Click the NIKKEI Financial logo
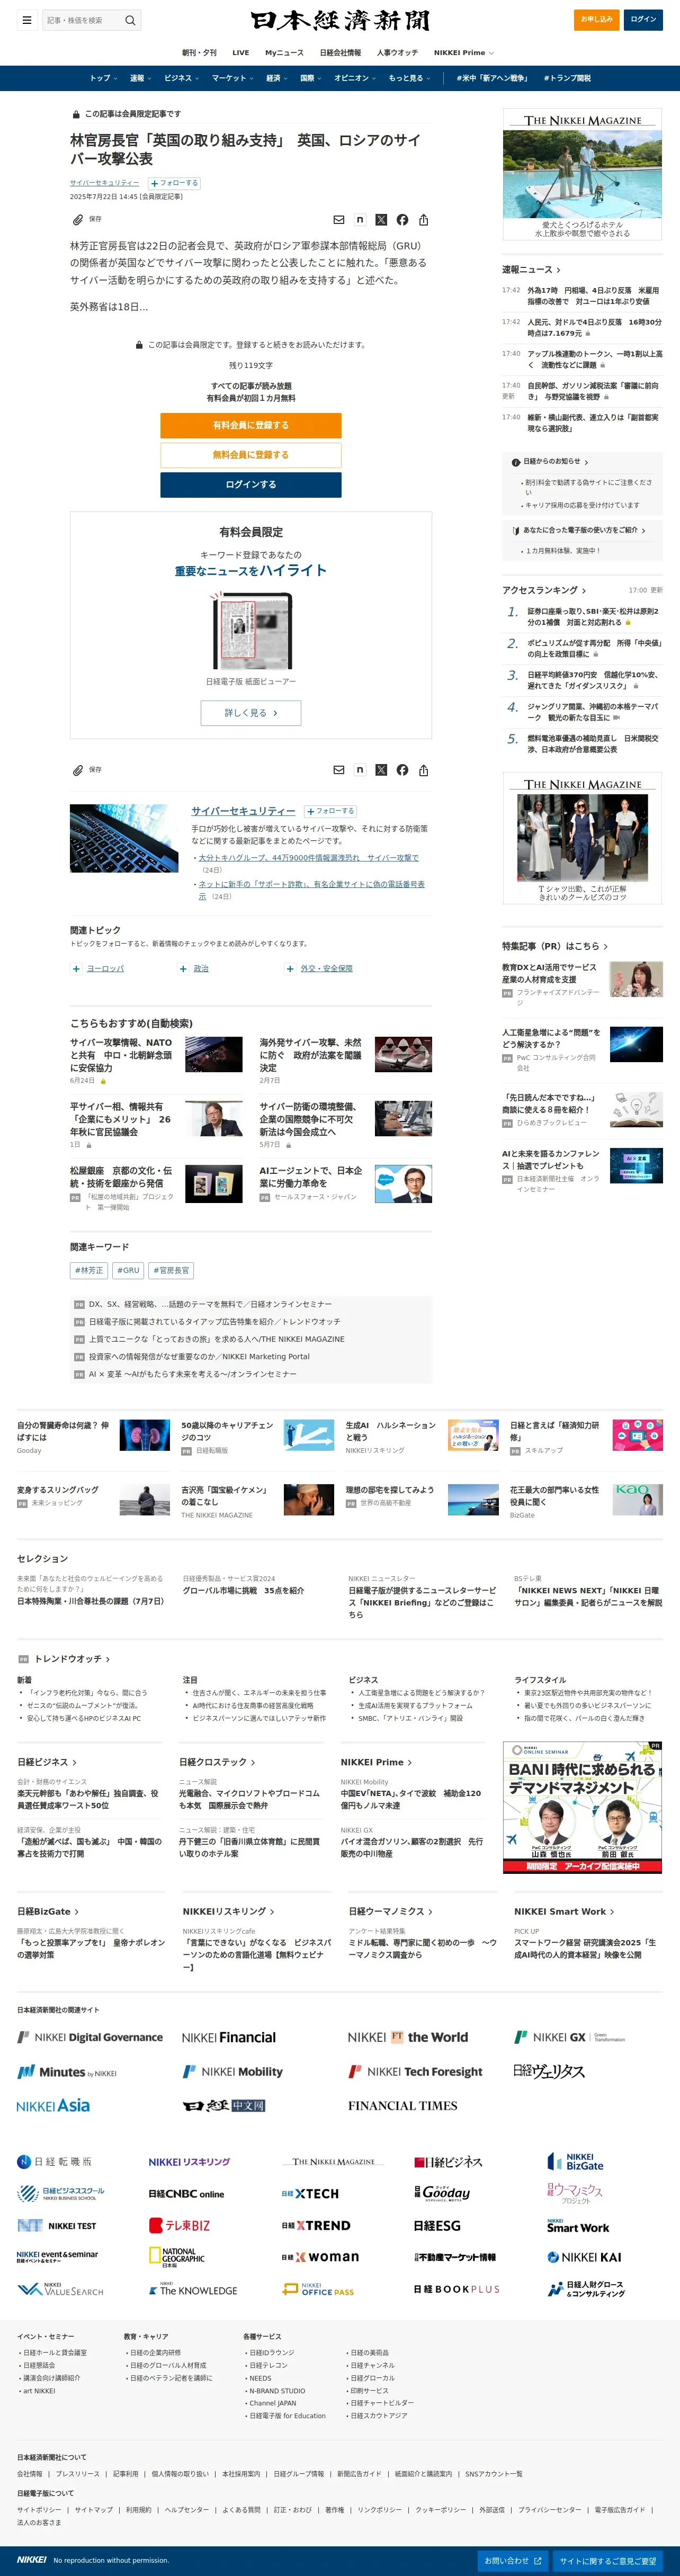The image size is (680, 2576). click(x=229, y=2037)
